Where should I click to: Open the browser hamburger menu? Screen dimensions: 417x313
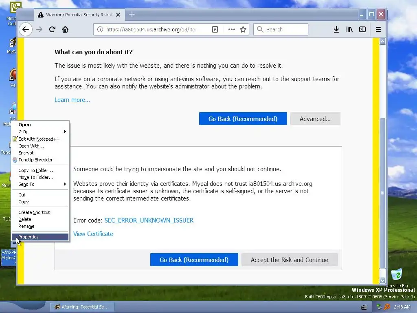click(378, 29)
